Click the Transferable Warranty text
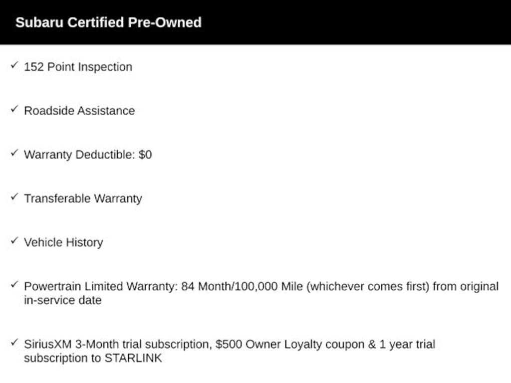 point(83,198)
